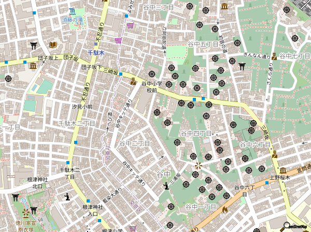The width and height of the screenshot is (311, 232).
Task: Select the 千駄木二丁目 district label
Action: [76, 124]
